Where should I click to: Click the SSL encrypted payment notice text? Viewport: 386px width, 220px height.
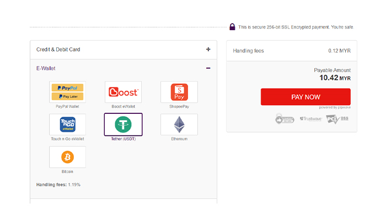pos(296,27)
